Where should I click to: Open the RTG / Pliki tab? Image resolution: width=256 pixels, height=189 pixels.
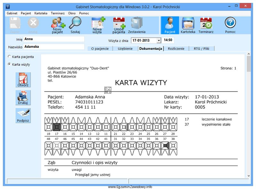[x=202, y=49]
